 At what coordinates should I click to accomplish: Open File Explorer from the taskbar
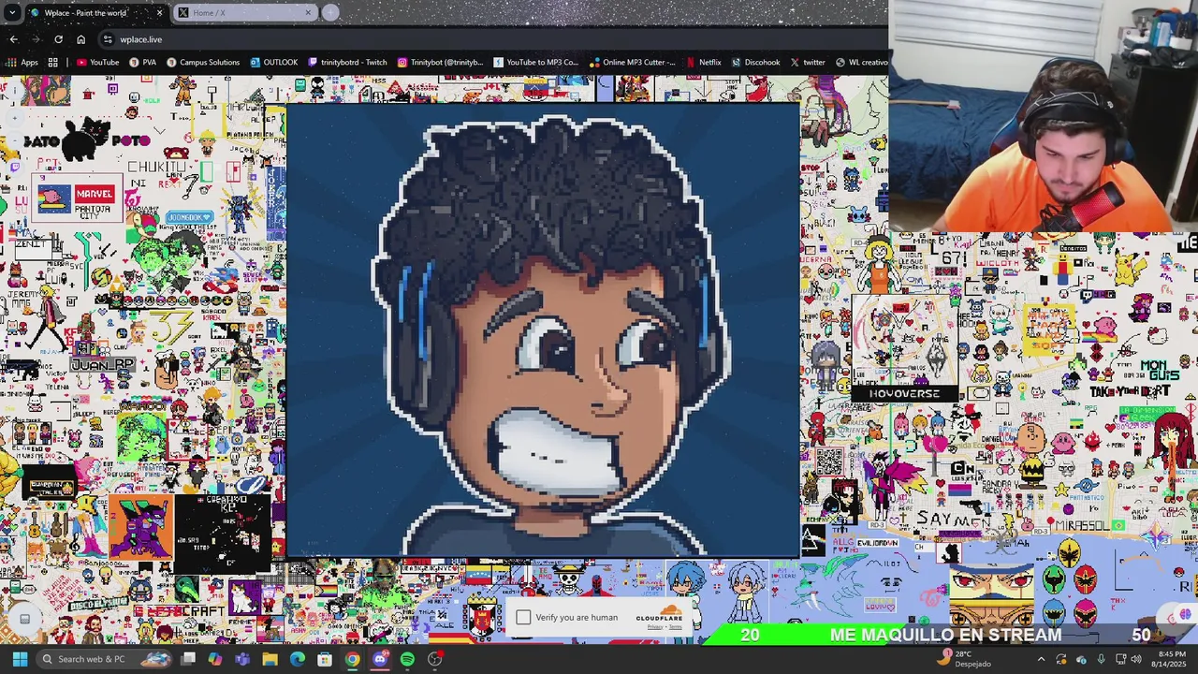click(x=270, y=659)
